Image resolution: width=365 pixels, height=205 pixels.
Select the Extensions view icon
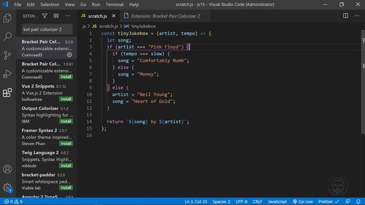7,92
